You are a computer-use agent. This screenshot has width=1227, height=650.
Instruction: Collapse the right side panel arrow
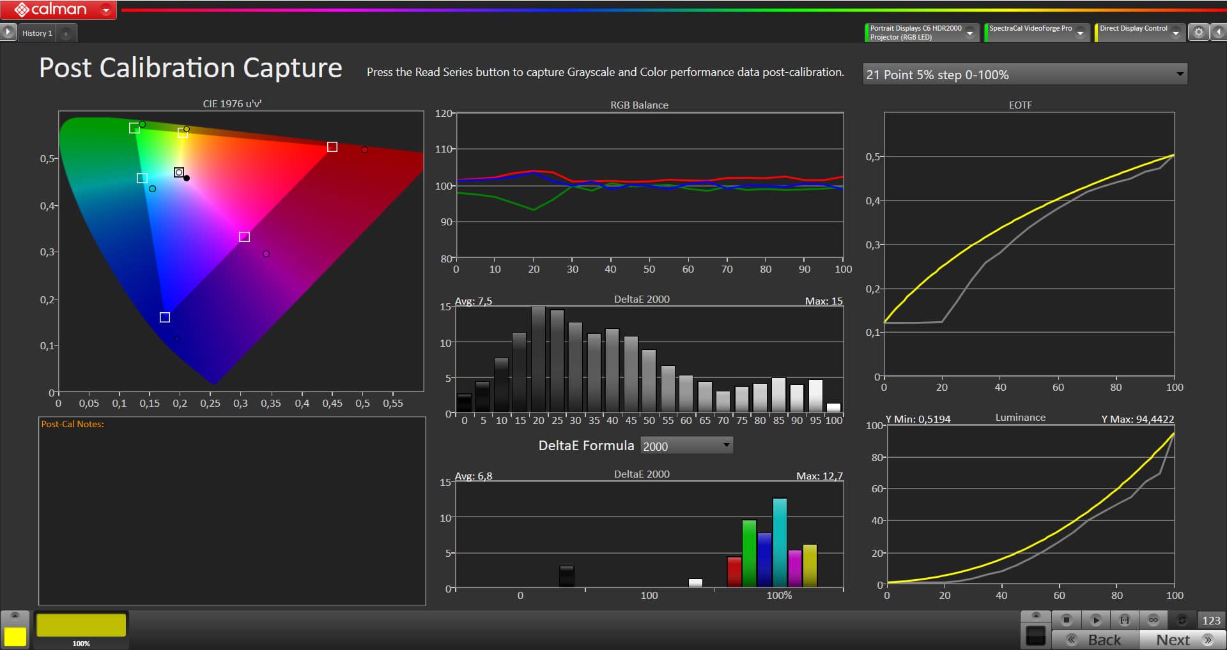click(1219, 32)
